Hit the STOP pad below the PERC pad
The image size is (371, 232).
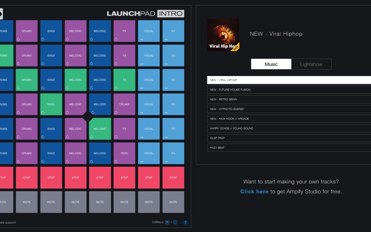[124, 178]
